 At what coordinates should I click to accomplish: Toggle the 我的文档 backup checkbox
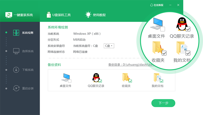point(161,81)
